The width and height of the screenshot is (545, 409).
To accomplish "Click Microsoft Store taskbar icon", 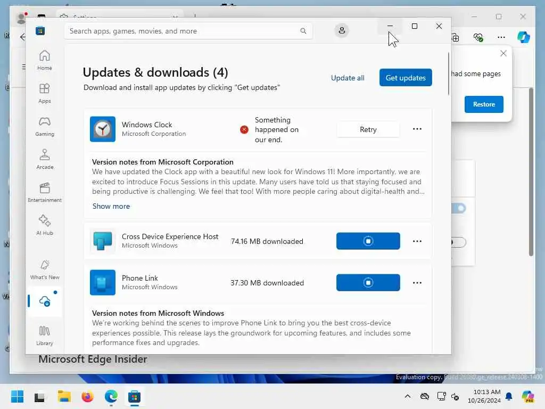I will tap(134, 396).
